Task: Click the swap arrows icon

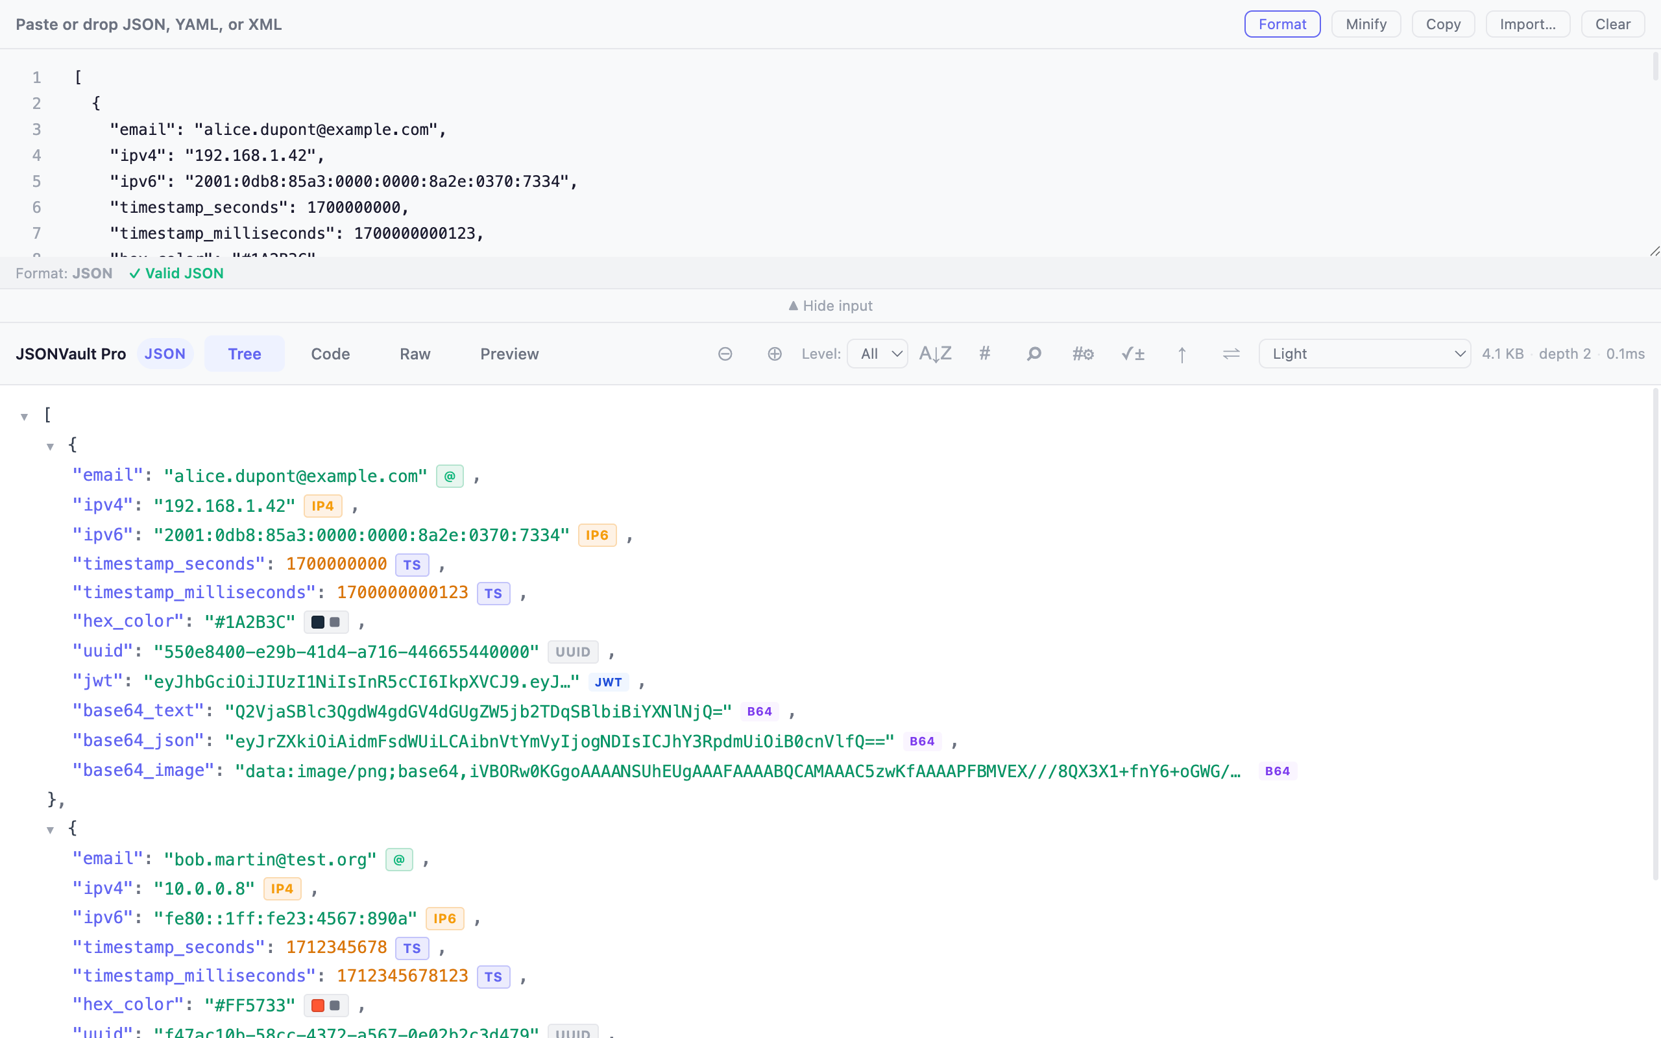Action: click(x=1231, y=354)
